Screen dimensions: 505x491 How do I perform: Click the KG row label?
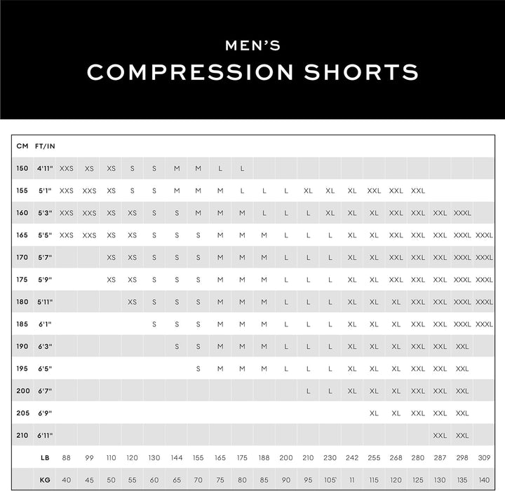point(45,480)
